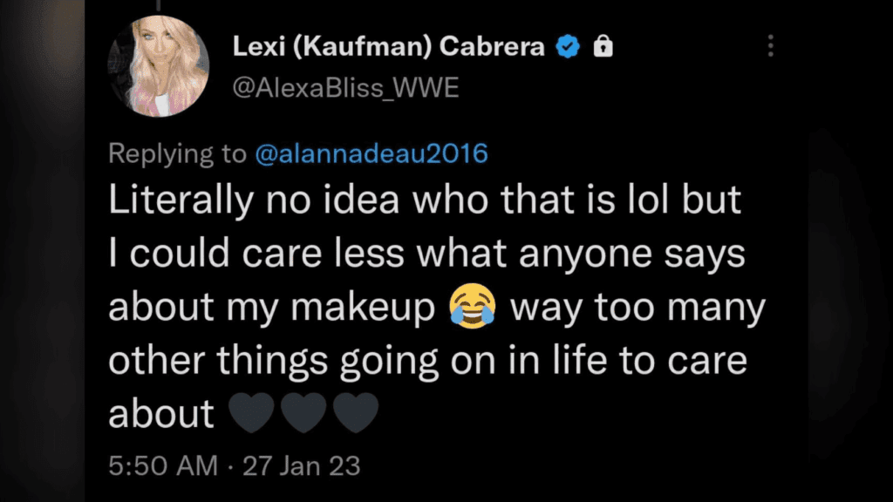Image resolution: width=893 pixels, height=502 pixels.
Task: Click the padlock icon beside the name
Action: [603, 48]
